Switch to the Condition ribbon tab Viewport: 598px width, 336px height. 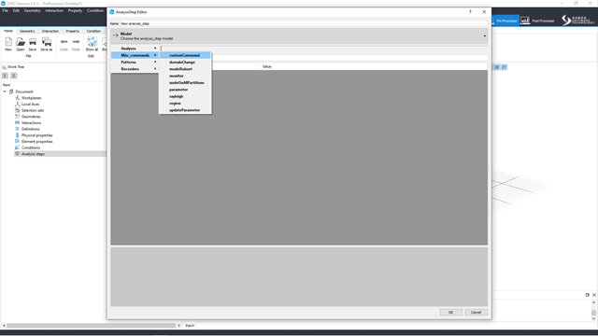pyautogui.click(x=93, y=31)
